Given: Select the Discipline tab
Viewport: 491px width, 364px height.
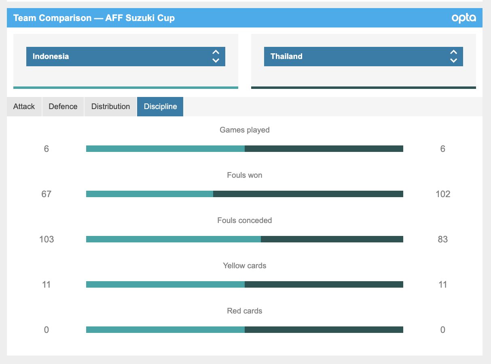Looking at the screenshot, I should pyautogui.click(x=160, y=107).
